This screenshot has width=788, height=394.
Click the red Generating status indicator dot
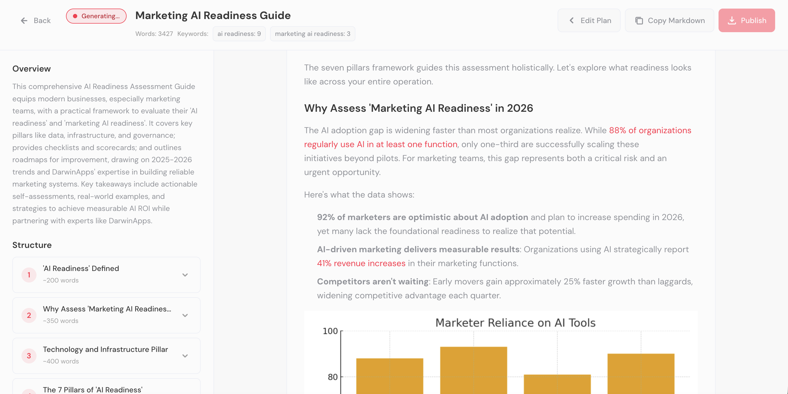75,16
